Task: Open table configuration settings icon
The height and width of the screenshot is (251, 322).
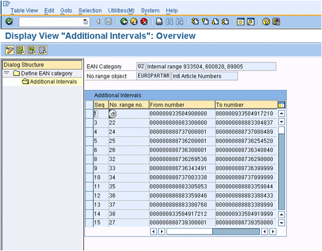Action: [281, 105]
